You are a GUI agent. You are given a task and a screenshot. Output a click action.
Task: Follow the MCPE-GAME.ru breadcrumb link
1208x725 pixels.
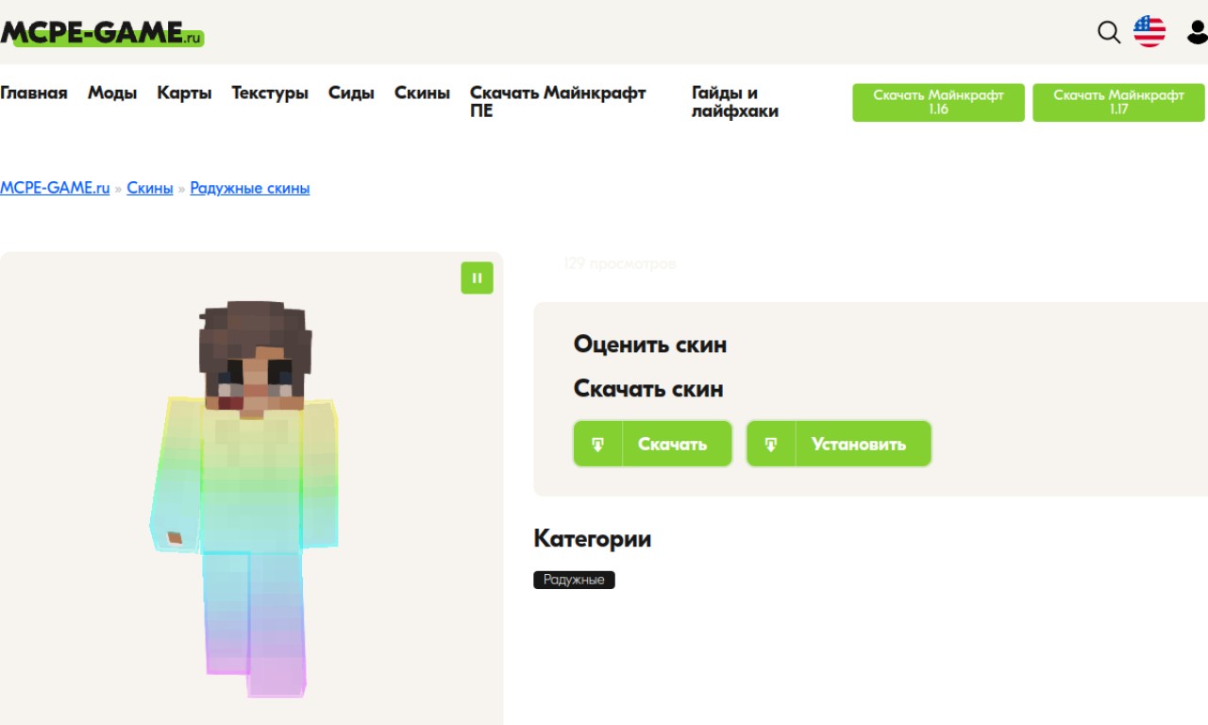click(55, 188)
